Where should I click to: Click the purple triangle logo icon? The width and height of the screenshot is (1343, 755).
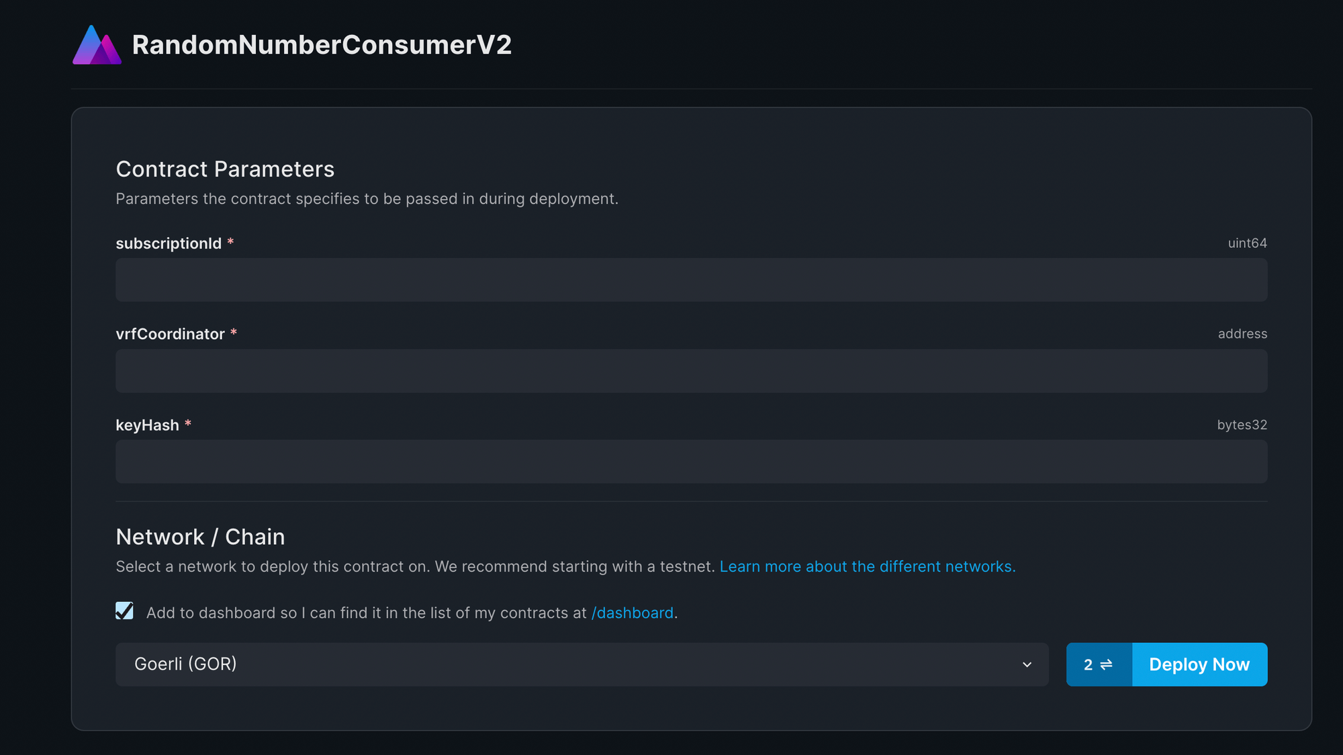pyautogui.click(x=96, y=45)
